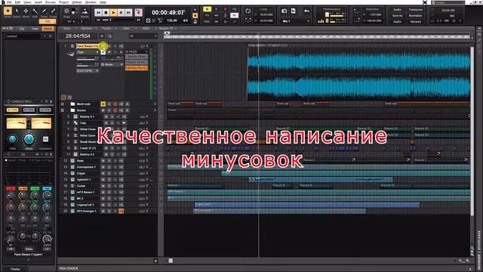Solo the Drums folder

click(x=109, y=110)
